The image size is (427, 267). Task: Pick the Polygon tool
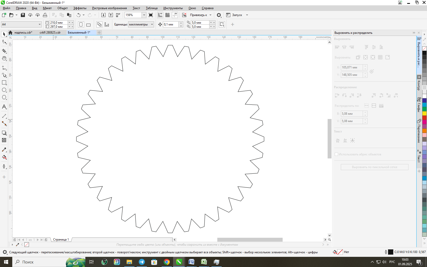(x=4, y=97)
